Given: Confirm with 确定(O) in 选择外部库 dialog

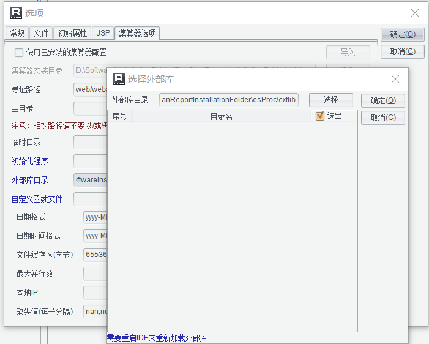Looking at the screenshot, I should point(382,100).
